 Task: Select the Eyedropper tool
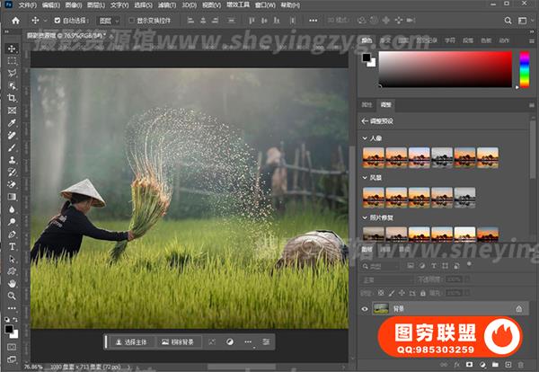[x=12, y=122]
